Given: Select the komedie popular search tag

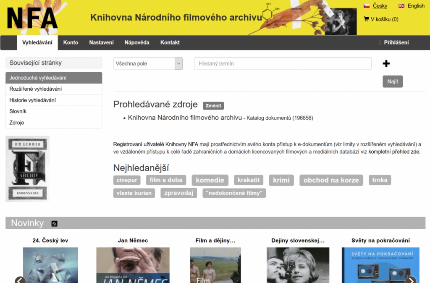Looking at the screenshot, I should [210, 180].
